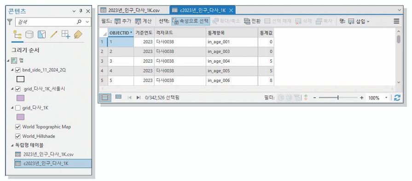Show selected records view button
This screenshot has width=412, height=181.
(118, 97)
